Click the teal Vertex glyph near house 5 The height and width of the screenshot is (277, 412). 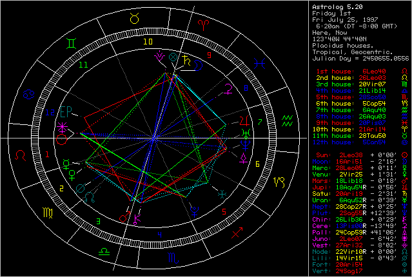(x=222, y=194)
